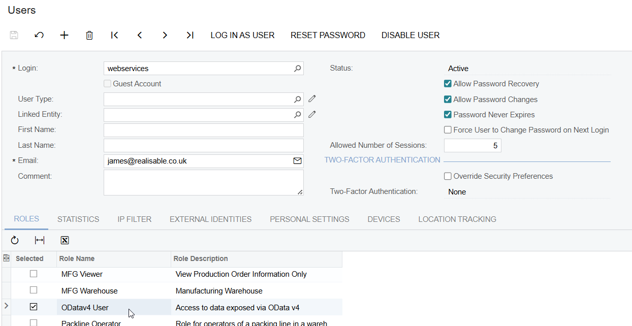632x326 pixels.
Task: Click the undo/cancel changes icon
Action: (39, 35)
